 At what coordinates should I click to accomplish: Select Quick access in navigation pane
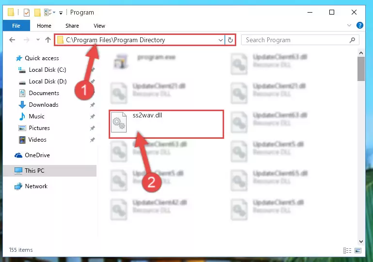42,58
